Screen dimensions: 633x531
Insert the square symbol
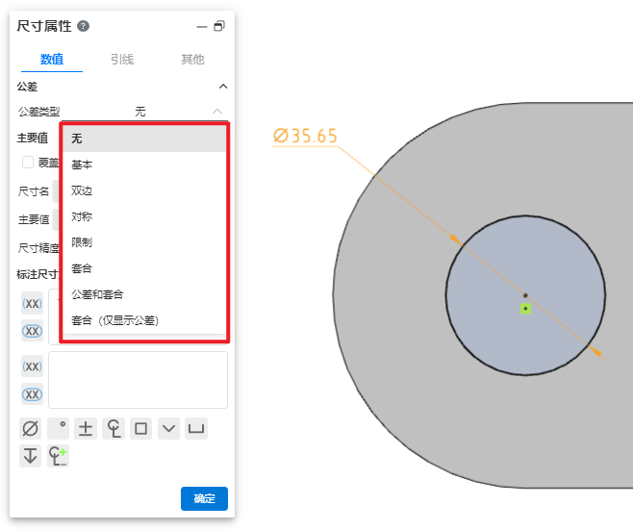pyautogui.click(x=141, y=429)
